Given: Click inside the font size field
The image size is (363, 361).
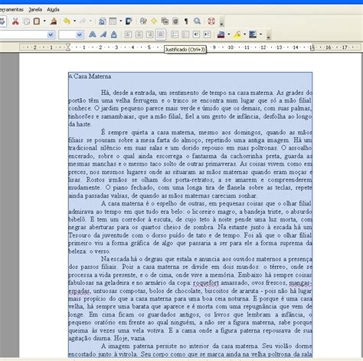Looking at the screenshot, I should [x=67, y=34].
